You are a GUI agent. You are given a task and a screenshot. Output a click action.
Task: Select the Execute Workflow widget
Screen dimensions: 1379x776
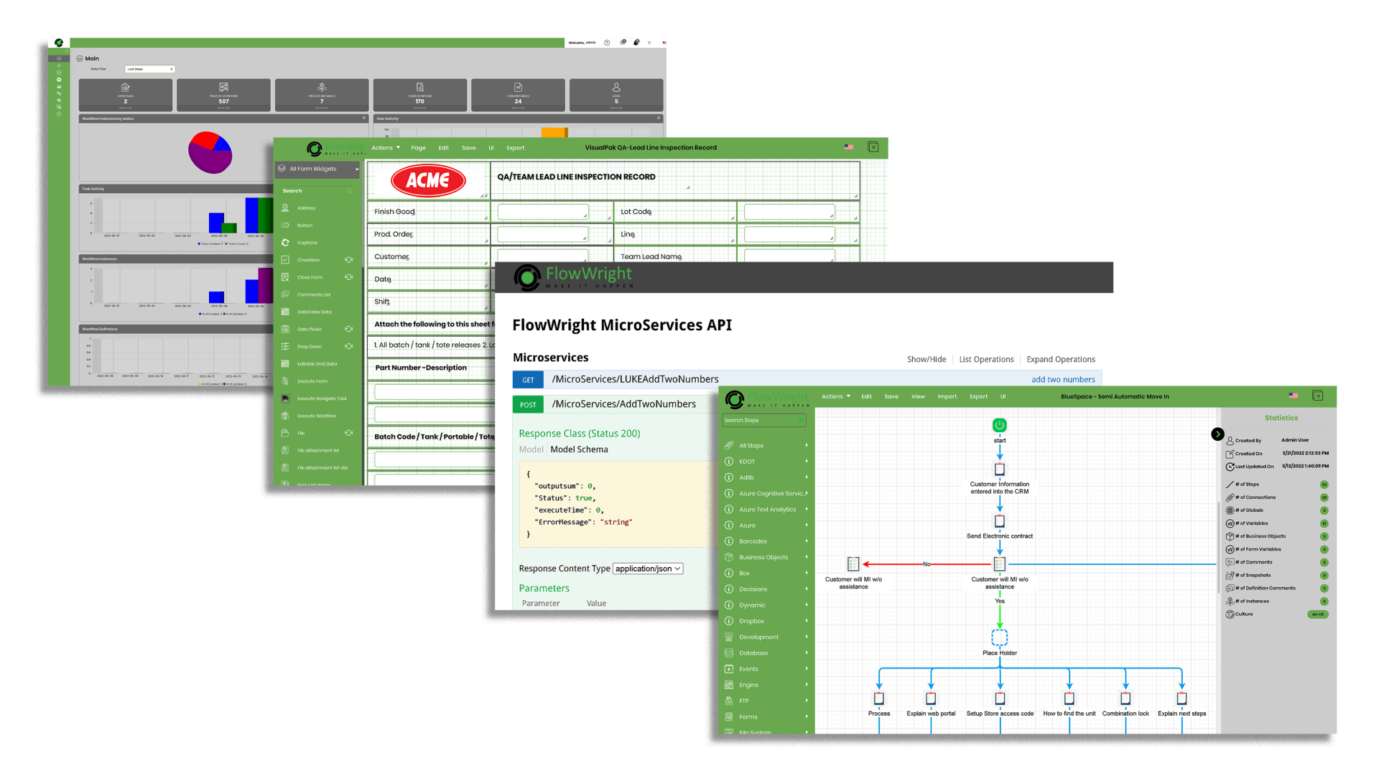point(316,416)
